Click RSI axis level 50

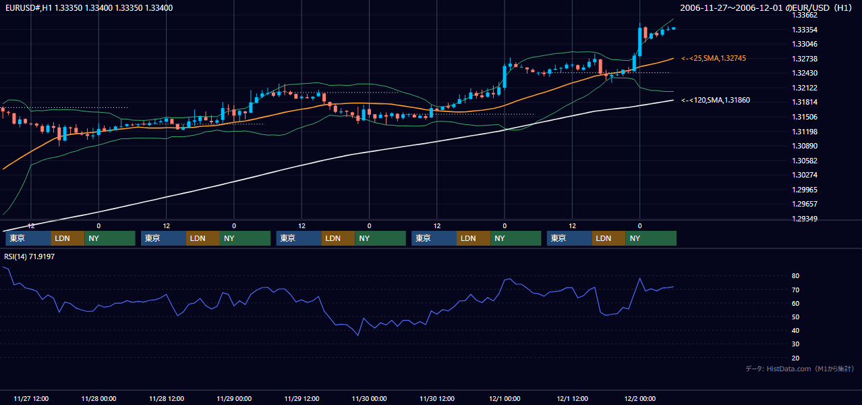click(795, 317)
